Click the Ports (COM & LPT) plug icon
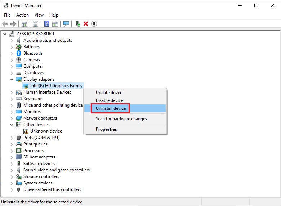The width and height of the screenshot is (281, 206). click(x=18, y=138)
